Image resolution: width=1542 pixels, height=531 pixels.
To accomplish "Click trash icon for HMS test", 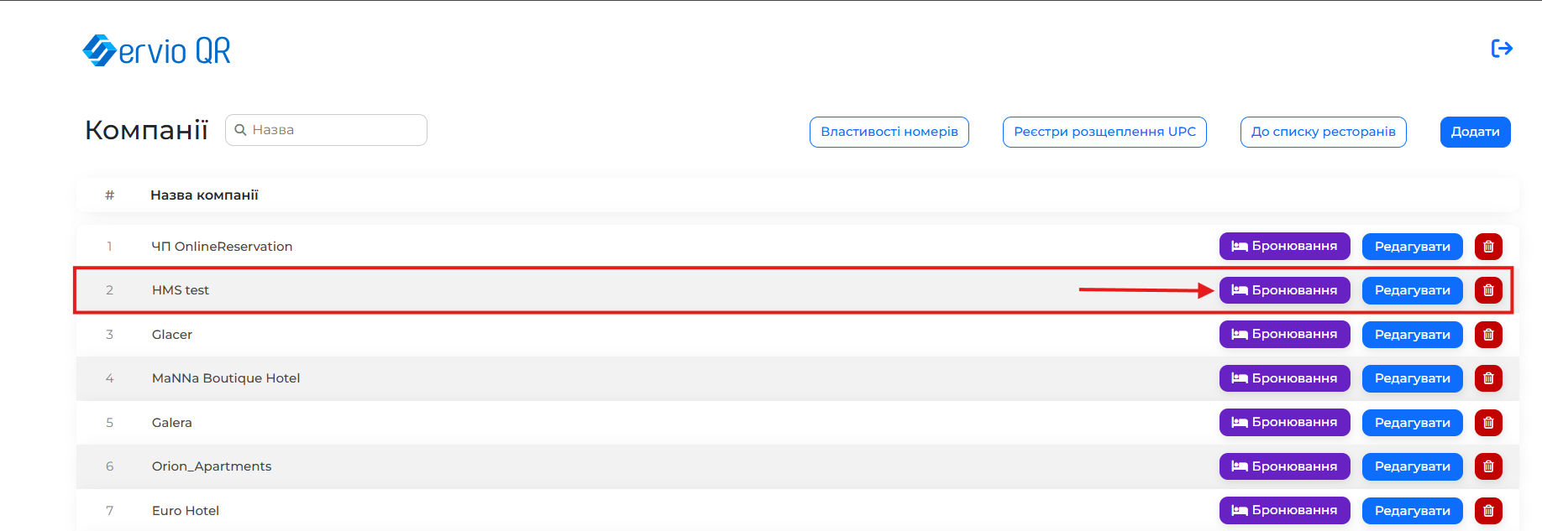I will pyautogui.click(x=1488, y=290).
